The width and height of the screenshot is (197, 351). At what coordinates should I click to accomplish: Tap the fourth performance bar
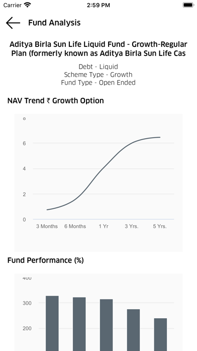tap(133, 330)
